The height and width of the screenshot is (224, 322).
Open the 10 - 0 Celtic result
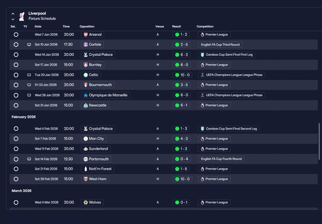tap(182, 75)
